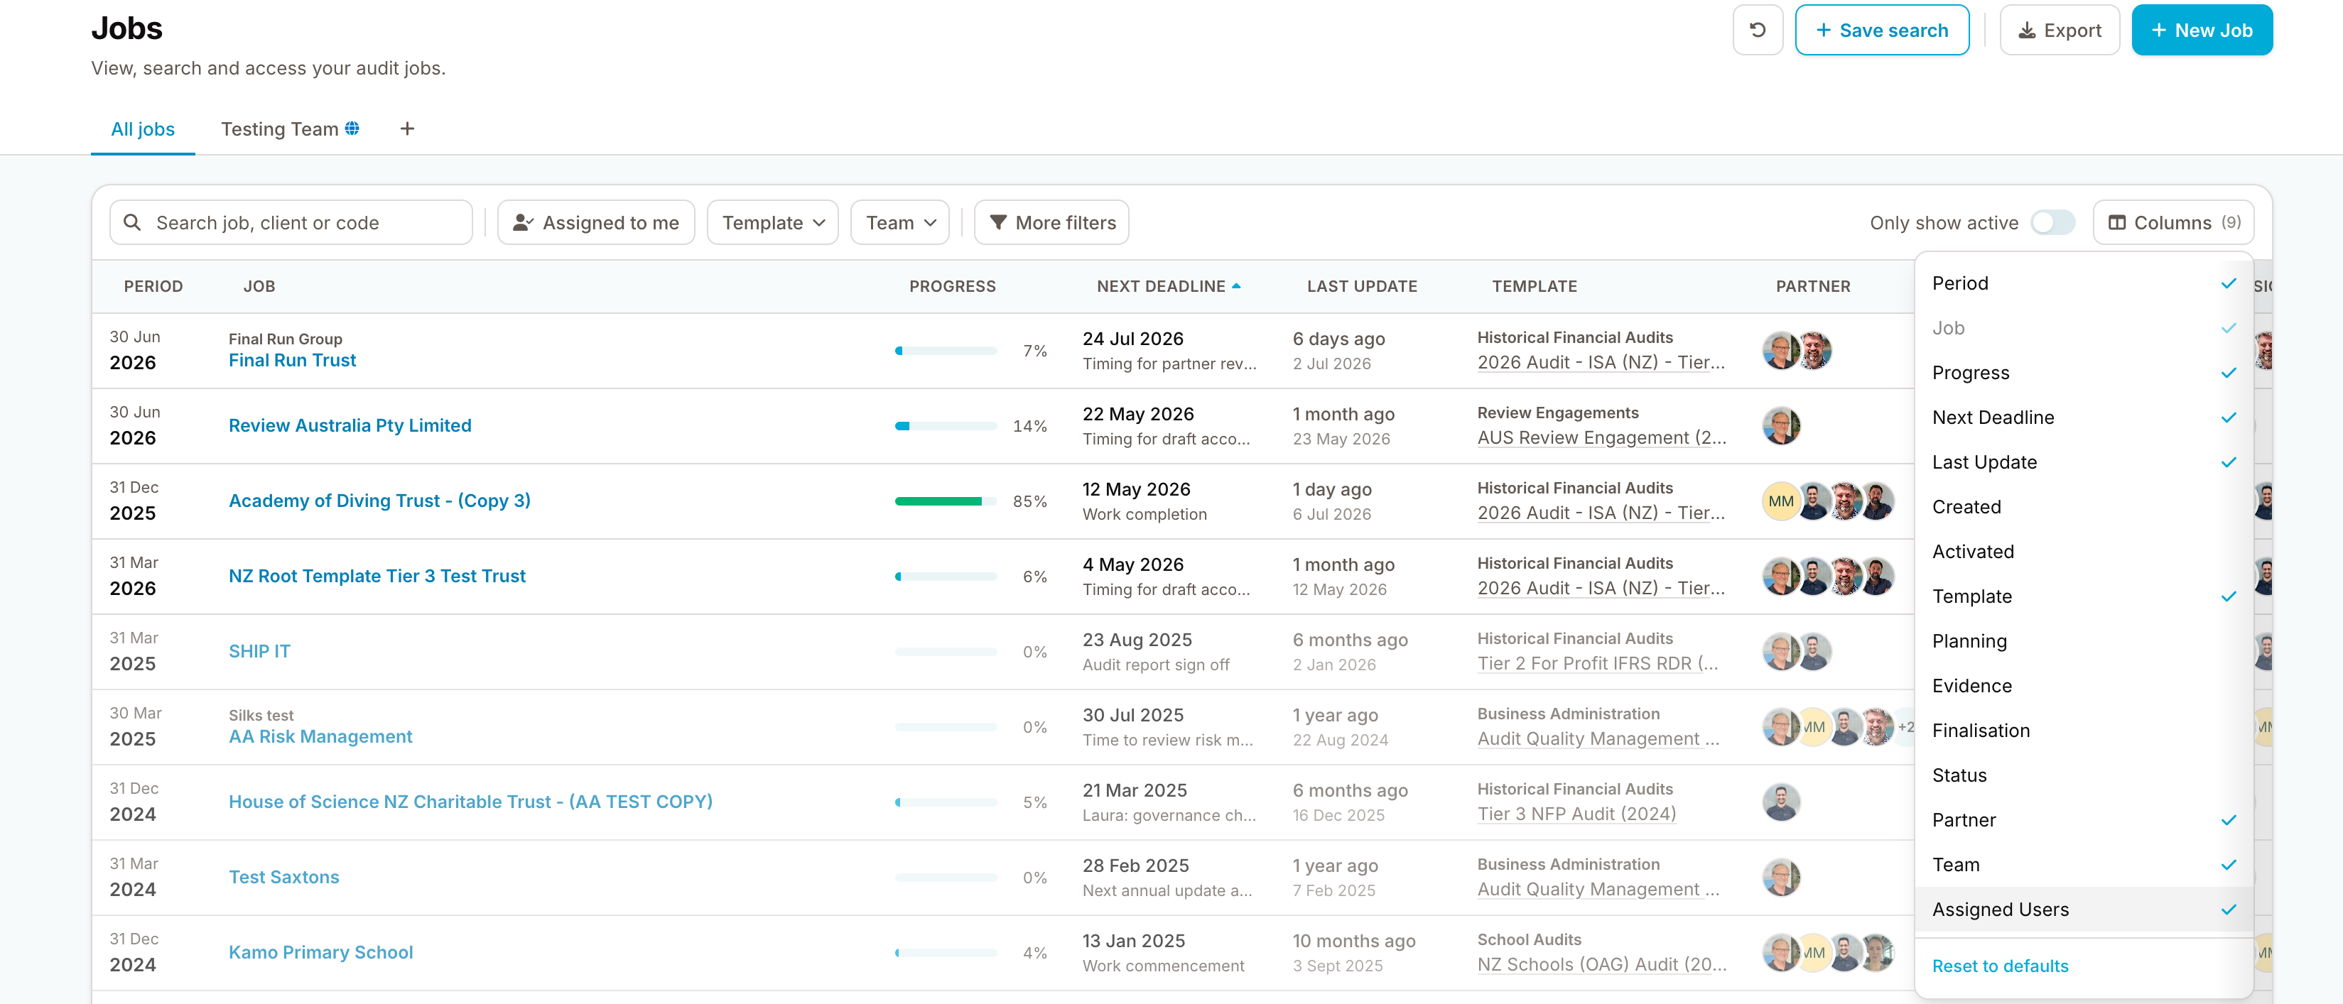Switch to the All jobs tab
Viewport: 2343px width, 1004px height.
tap(143, 129)
